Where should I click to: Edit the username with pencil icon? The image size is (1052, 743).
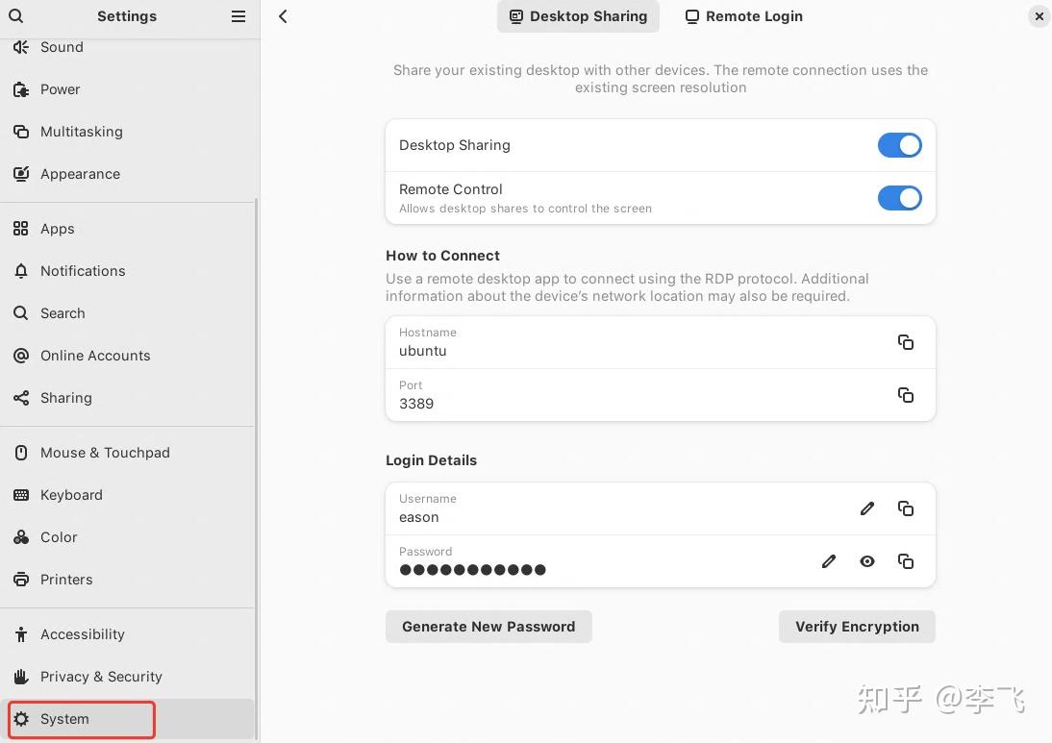[866, 508]
